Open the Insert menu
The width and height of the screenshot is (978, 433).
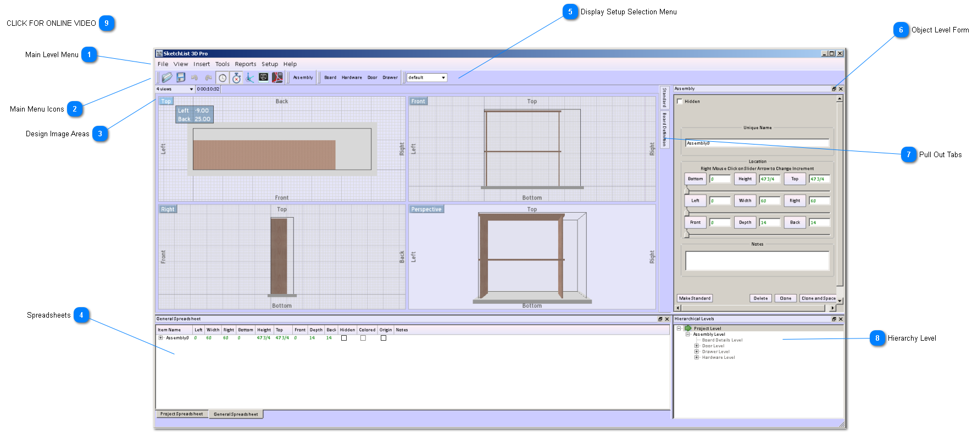(202, 64)
